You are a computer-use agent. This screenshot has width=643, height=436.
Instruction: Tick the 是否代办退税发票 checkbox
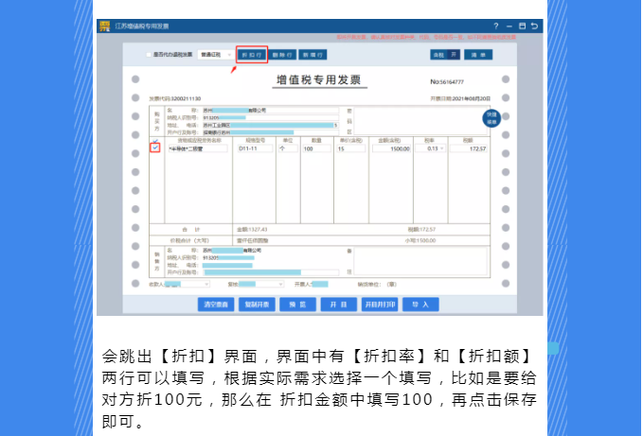[149, 55]
